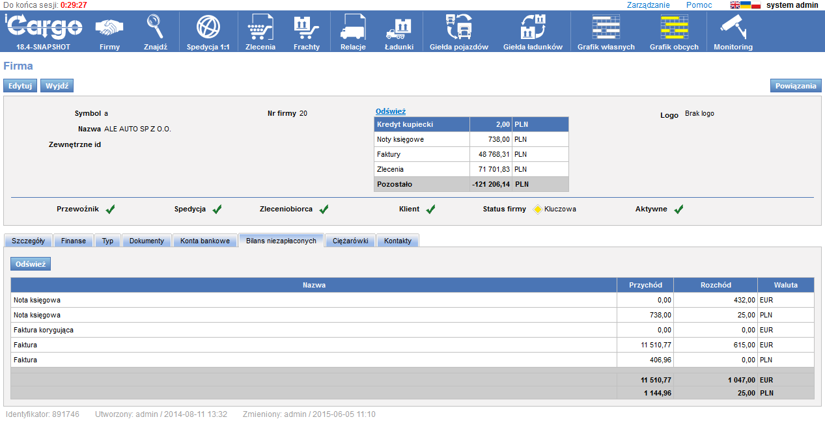This screenshot has height=443, width=825.
Task: Toggle the Przewoźnik checkmark
Action: pyautogui.click(x=111, y=209)
